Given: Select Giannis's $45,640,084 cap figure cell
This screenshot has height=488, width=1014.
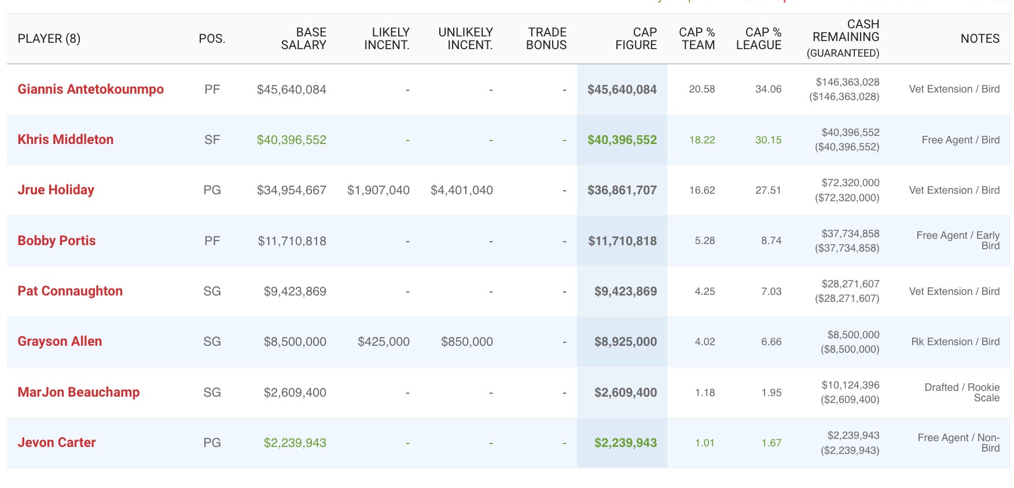Looking at the screenshot, I should coord(622,90).
